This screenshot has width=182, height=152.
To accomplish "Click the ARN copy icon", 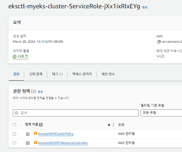I will click(x=159, y=42).
